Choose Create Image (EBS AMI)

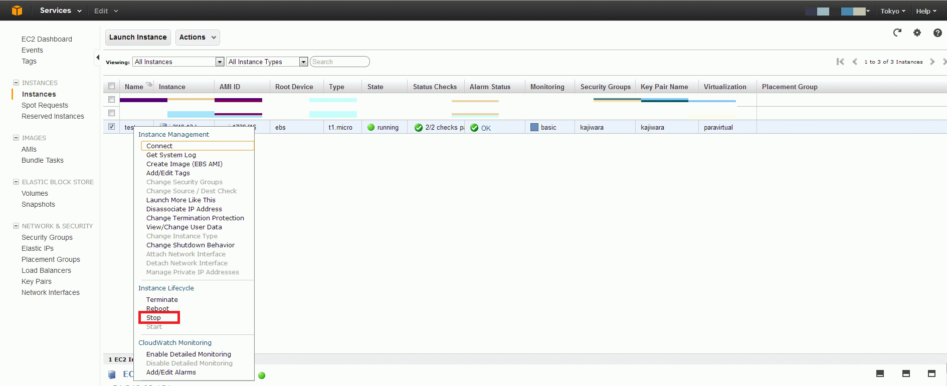[x=184, y=164]
